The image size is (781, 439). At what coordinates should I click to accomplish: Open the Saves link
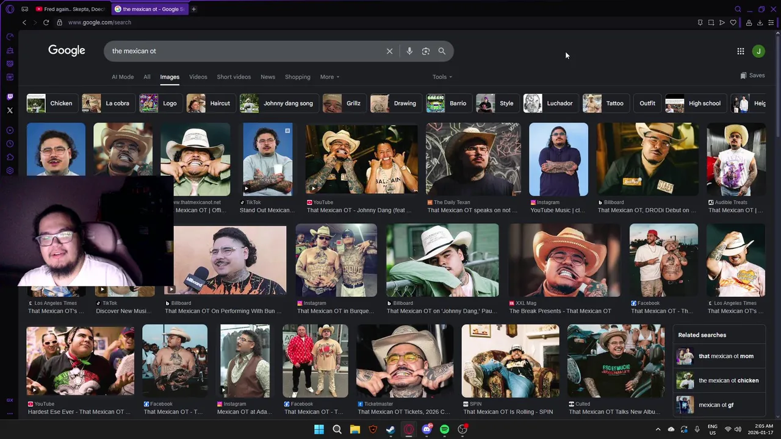coord(753,76)
